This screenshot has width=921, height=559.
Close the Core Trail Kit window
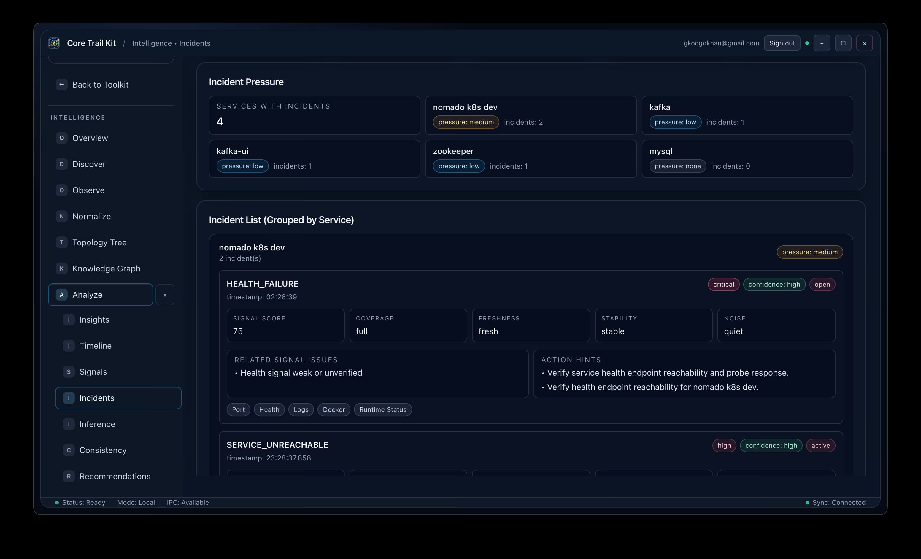864,43
